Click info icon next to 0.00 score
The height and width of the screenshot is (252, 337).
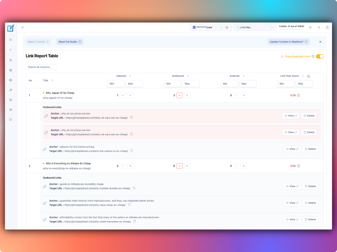point(299,166)
